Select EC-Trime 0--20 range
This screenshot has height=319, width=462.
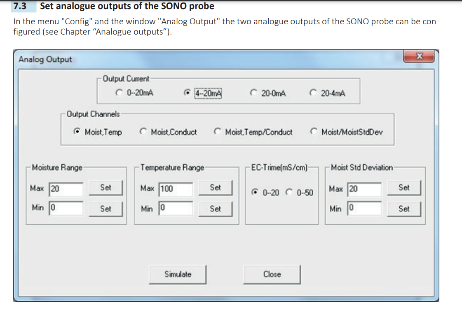[256, 192]
